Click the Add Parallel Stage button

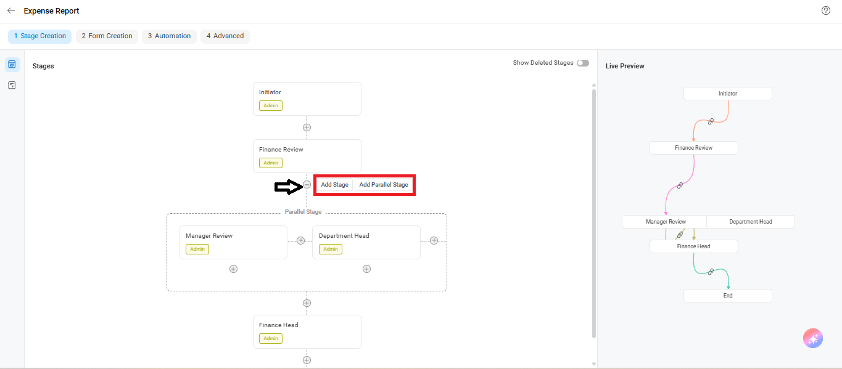(x=384, y=185)
